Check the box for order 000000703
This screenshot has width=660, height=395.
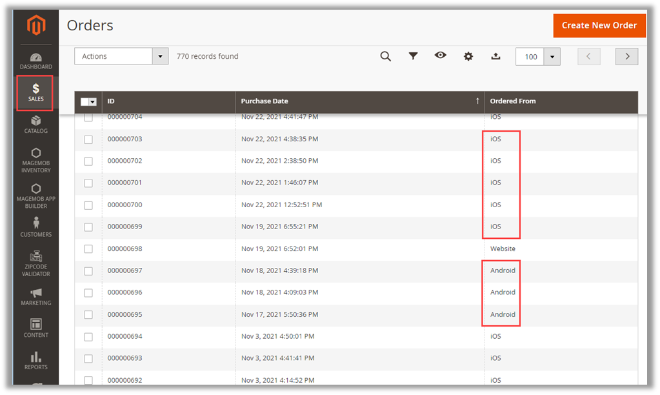pos(88,139)
